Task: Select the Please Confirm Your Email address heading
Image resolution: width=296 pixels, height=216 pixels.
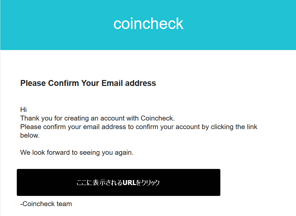Action: click(88, 83)
